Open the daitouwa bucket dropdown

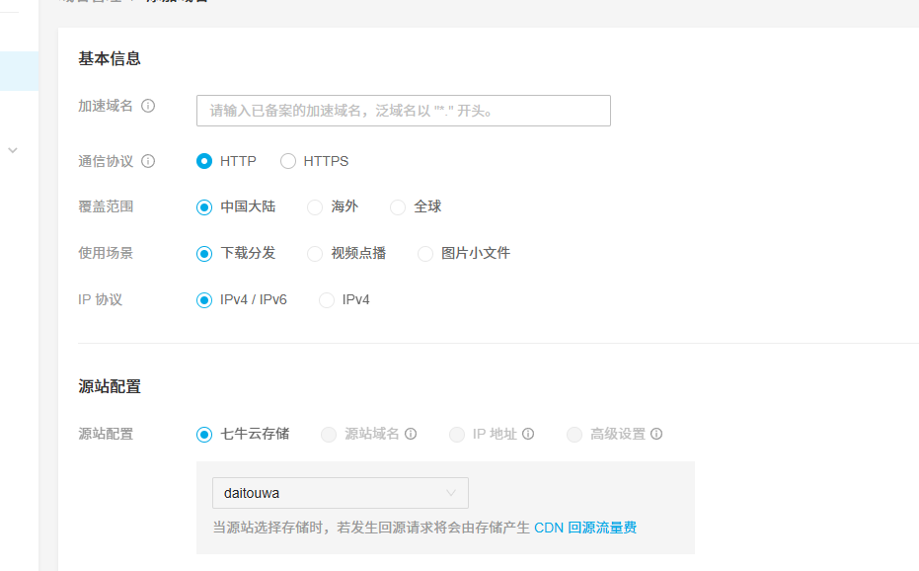pyautogui.click(x=340, y=493)
